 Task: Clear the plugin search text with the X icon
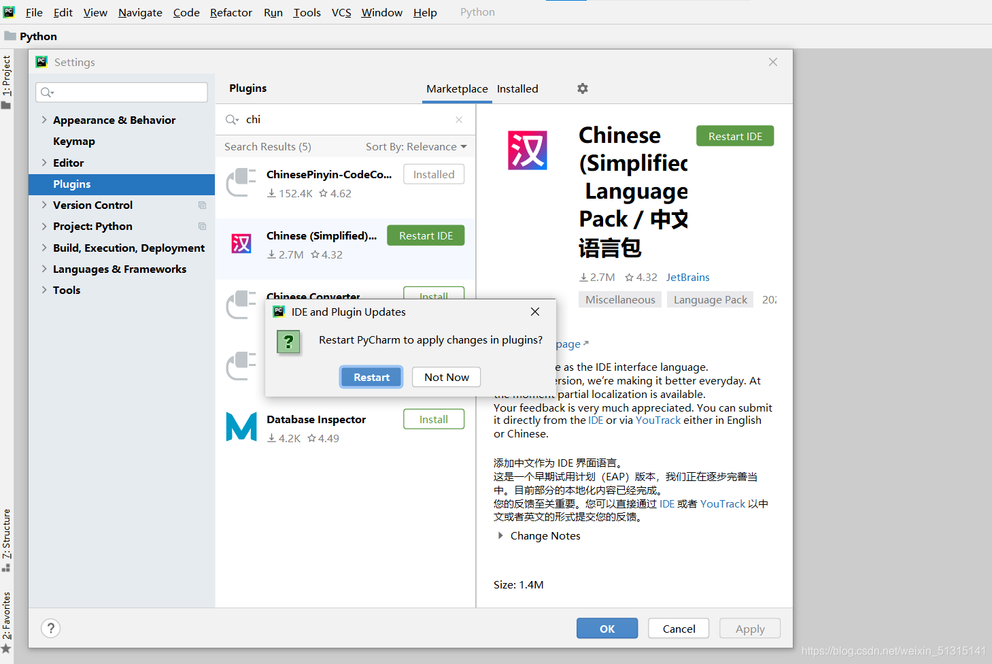(x=459, y=120)
